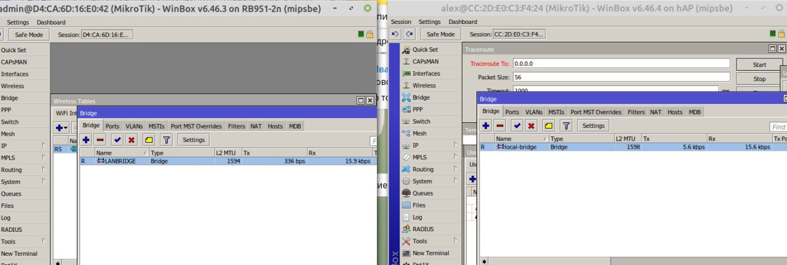Enable the selected bridge via blue checkmark, left window

click(x=117, y=140)
